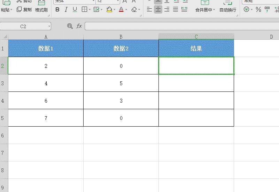Select column B header
Screen dimensions: 279x192
[x=121, y=37]
